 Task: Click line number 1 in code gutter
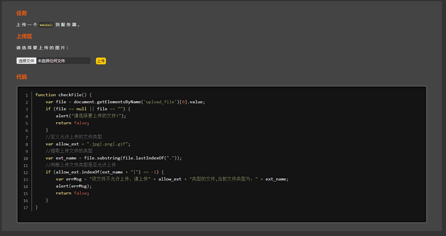27,95
